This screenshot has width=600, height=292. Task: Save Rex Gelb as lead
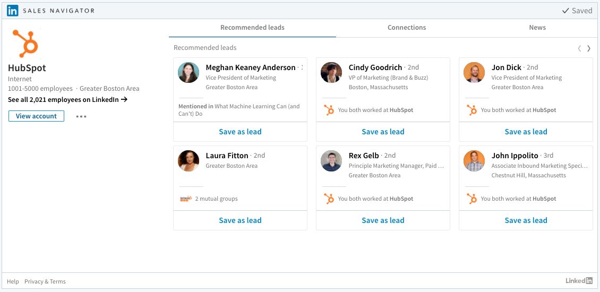click(x=383, y=220)
